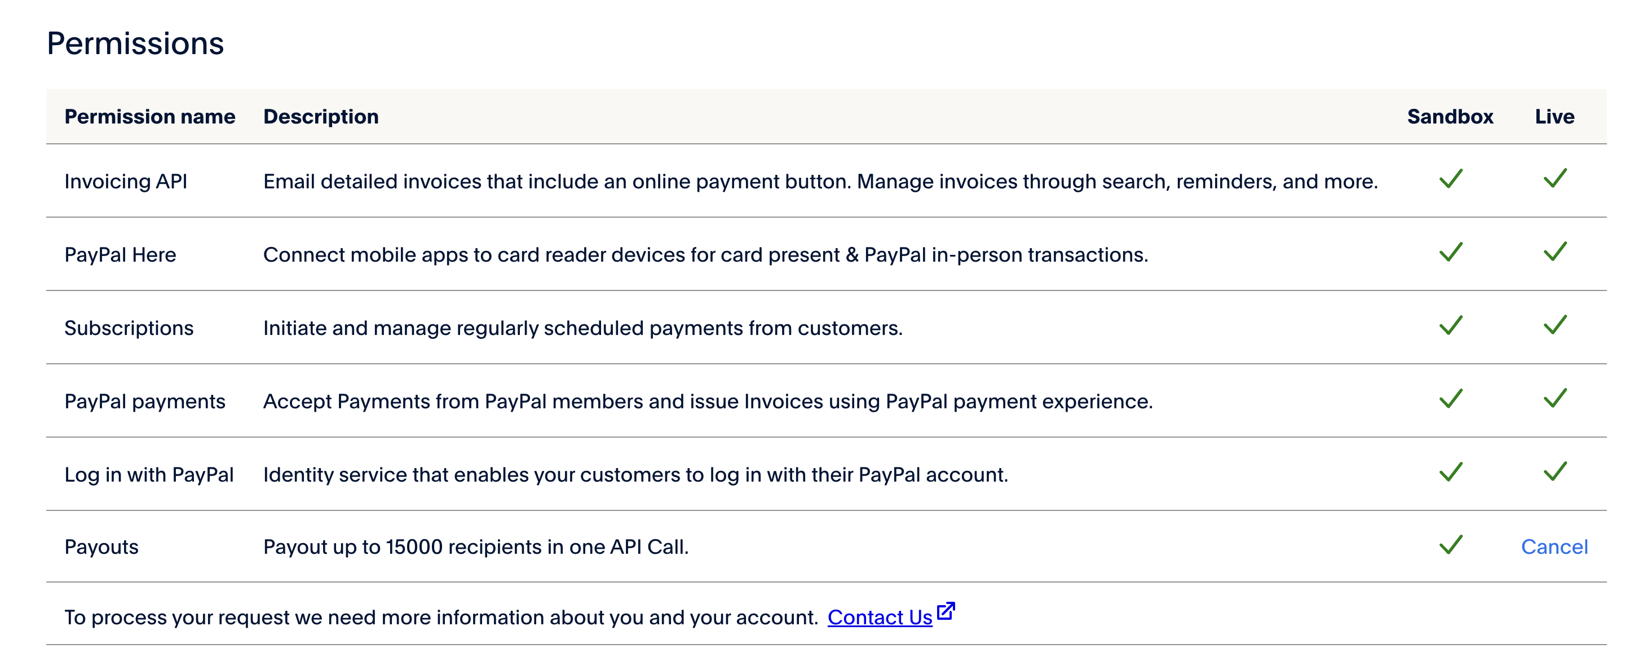Cancel the Payouts live request
The width and height of the screenshot is (1643, 670).
point(1554,547)
